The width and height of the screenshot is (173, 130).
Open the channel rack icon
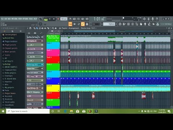[128, 24]
